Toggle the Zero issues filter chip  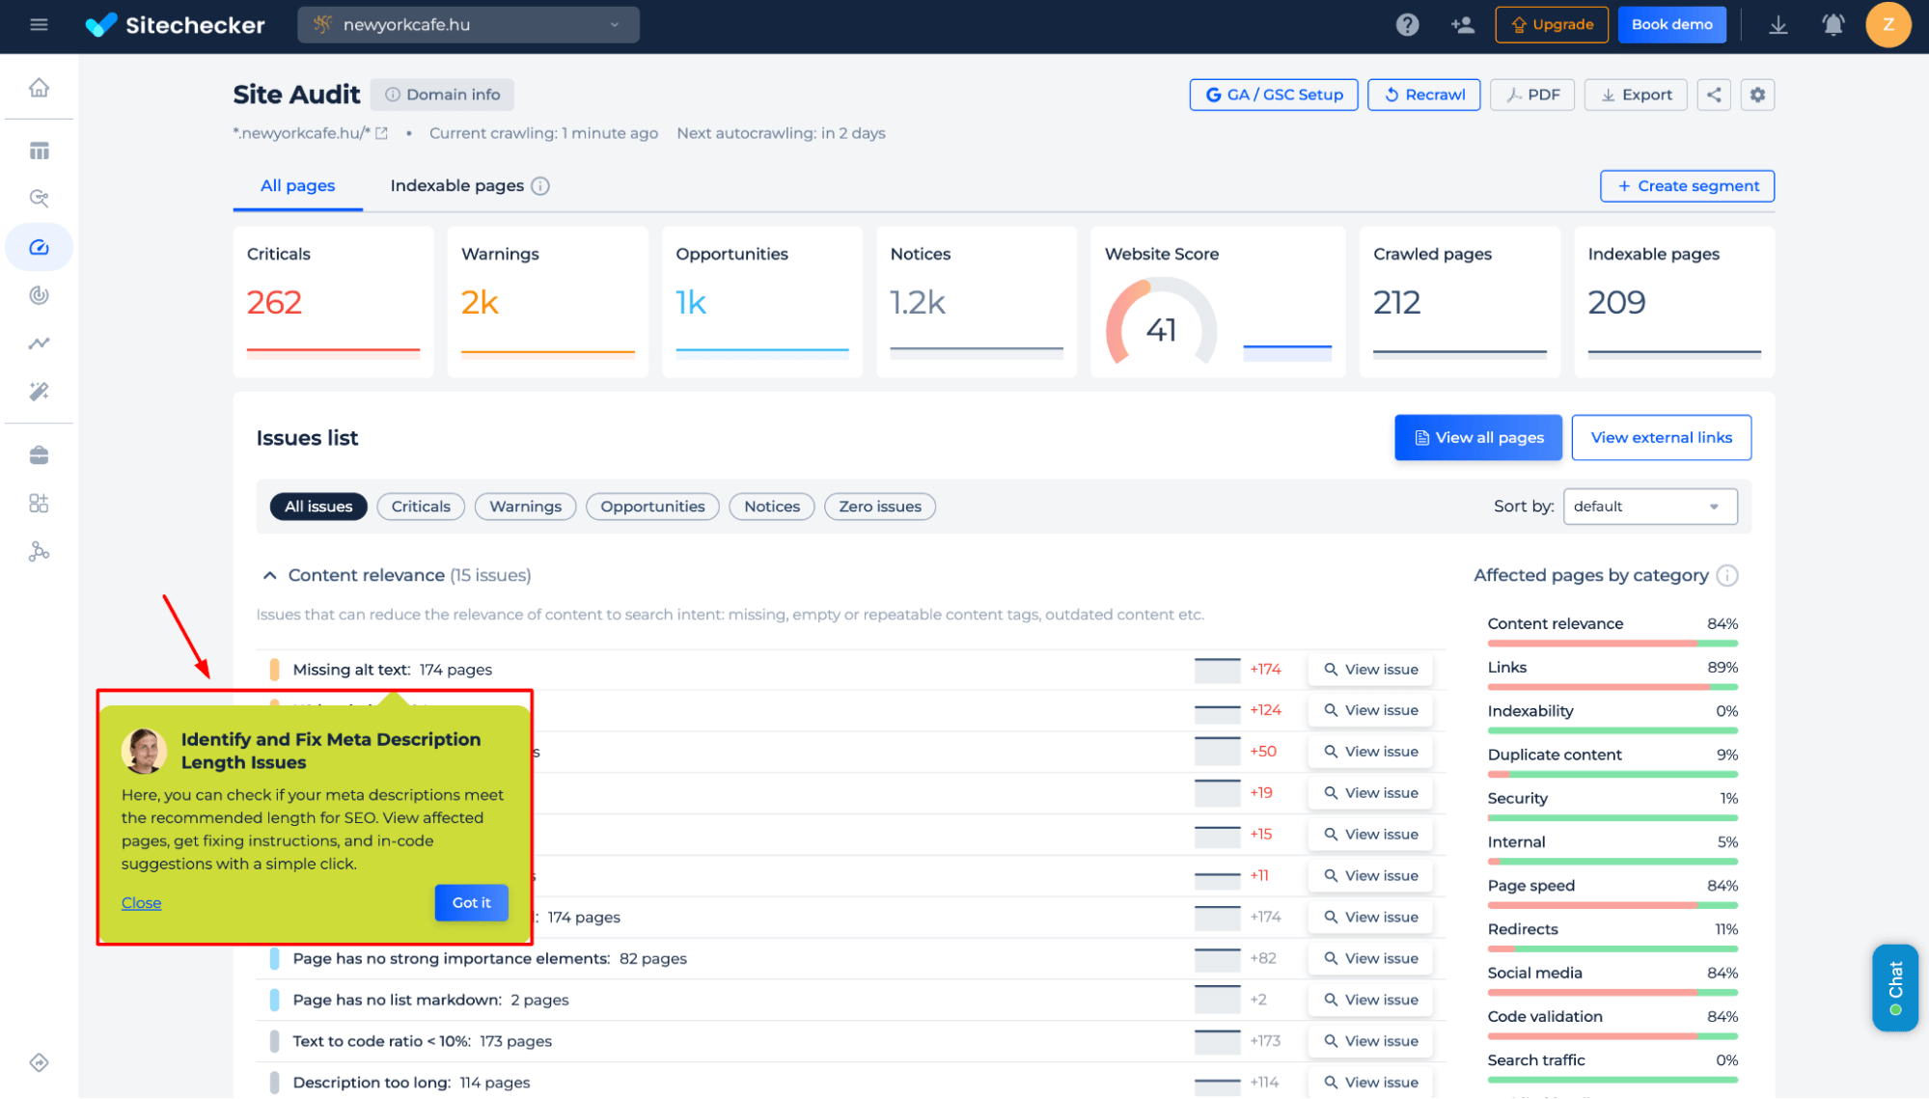tap(880, 506)
